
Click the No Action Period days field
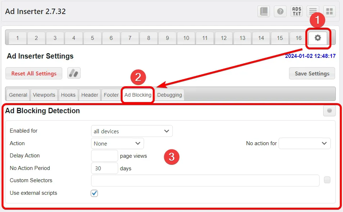[104, 168]
